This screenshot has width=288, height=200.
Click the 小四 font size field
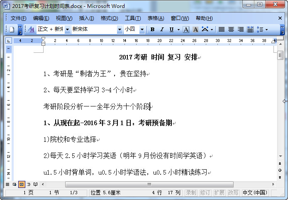tap(132, 30)
